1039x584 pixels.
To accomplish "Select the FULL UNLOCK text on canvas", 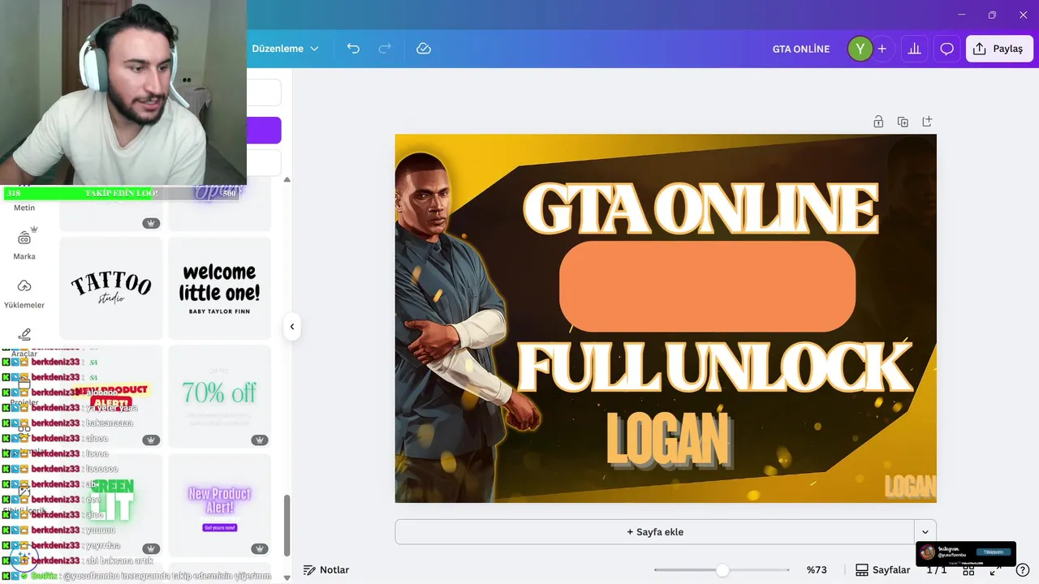I will (714, 367).
